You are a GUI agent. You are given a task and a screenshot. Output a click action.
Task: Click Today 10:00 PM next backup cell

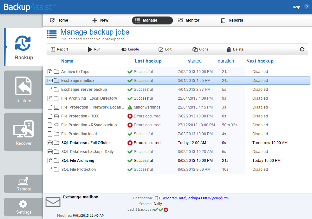click(x=266, y=161)
